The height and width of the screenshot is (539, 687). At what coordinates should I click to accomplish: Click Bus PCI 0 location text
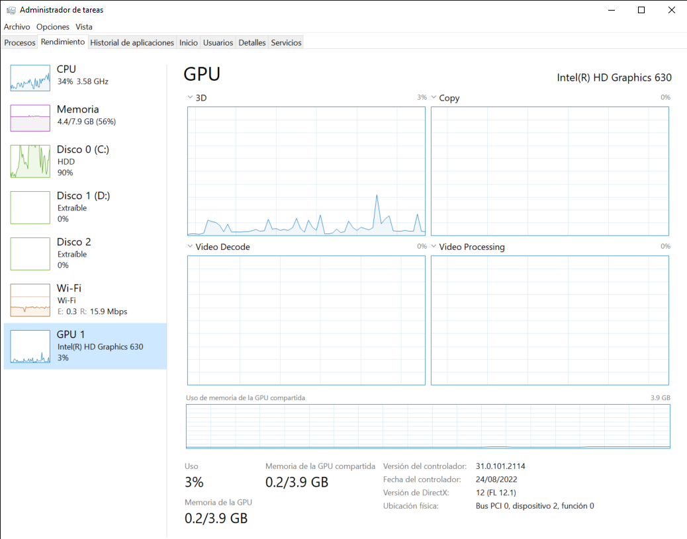[535, 506]
